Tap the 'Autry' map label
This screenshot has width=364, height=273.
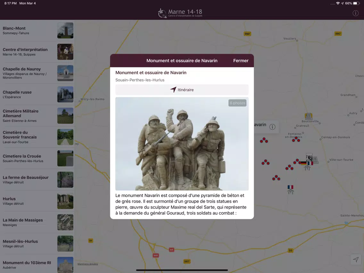coord(353,113)
